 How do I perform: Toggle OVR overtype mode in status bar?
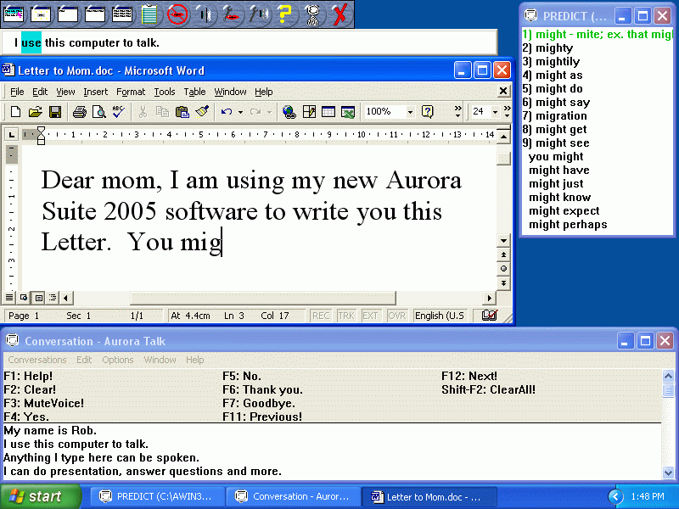(x=396, y=316)
